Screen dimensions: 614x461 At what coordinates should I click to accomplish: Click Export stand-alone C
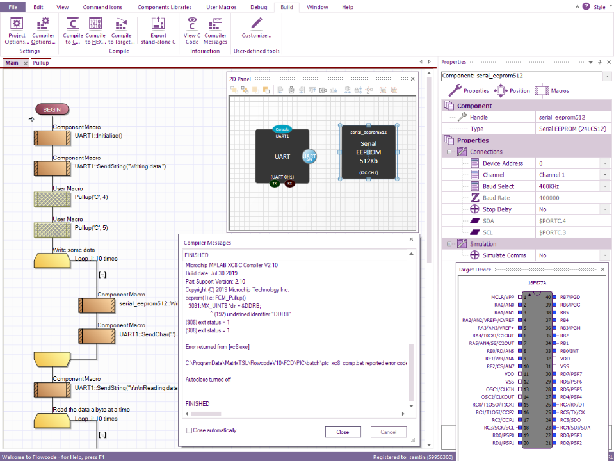pyautogui.click(x=158, y=31)
